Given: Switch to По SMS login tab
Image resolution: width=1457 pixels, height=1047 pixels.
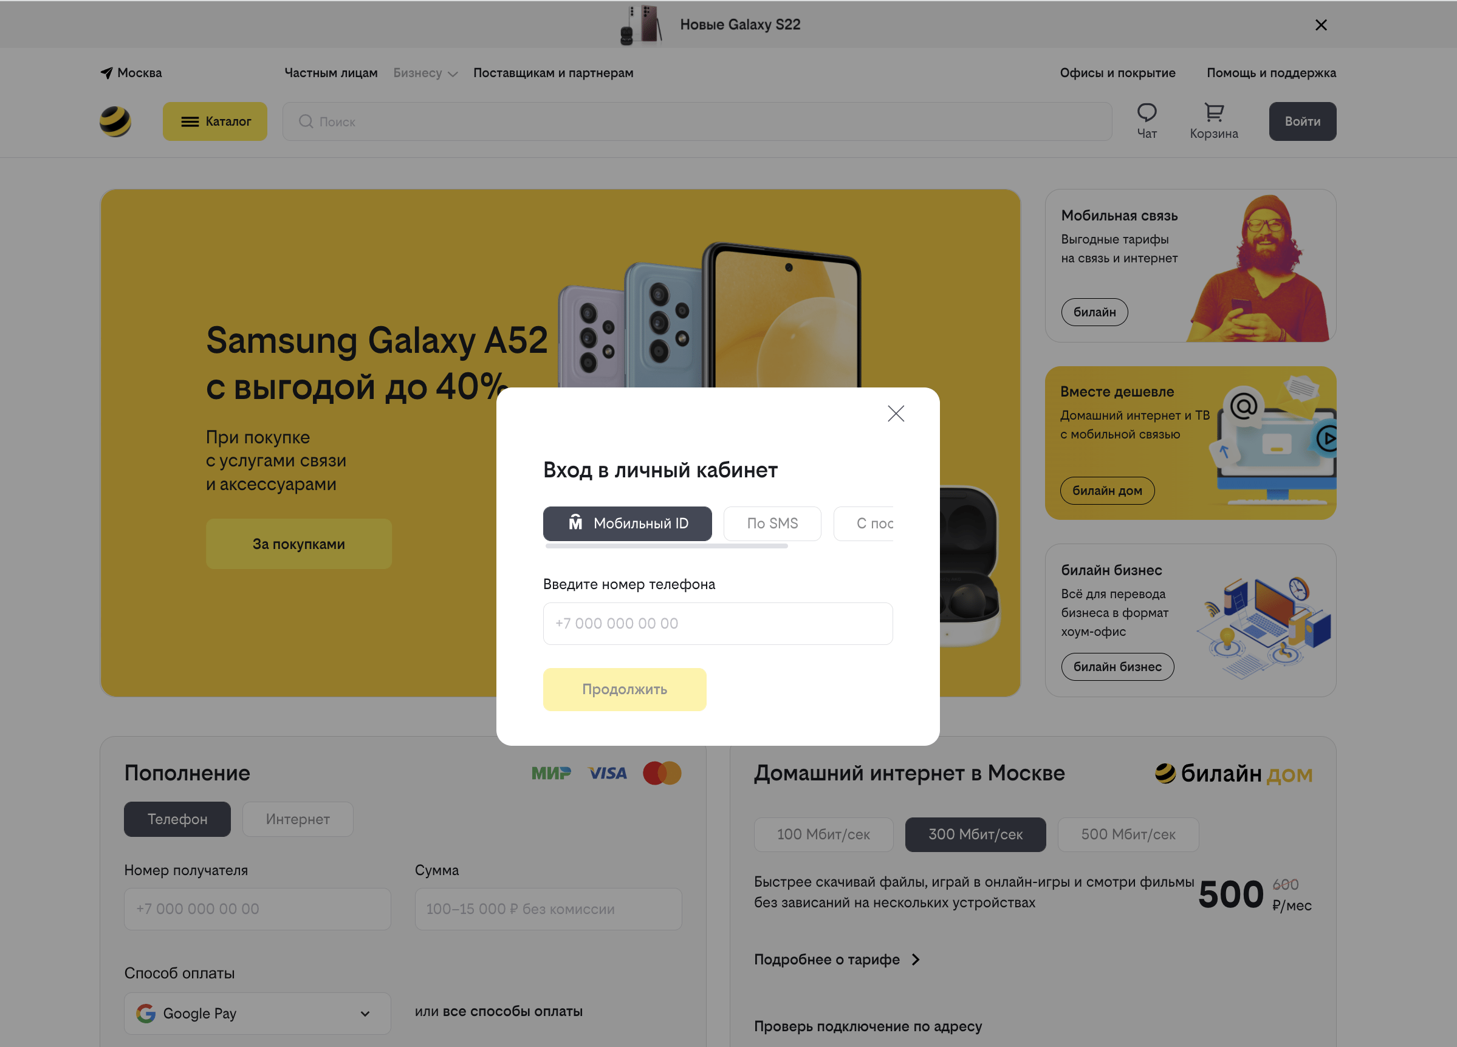Looking at the screenshot, I should (x=772, y=523).
